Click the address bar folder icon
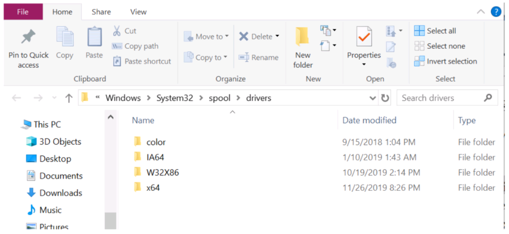Screen dimensions: 509x234 85,98
